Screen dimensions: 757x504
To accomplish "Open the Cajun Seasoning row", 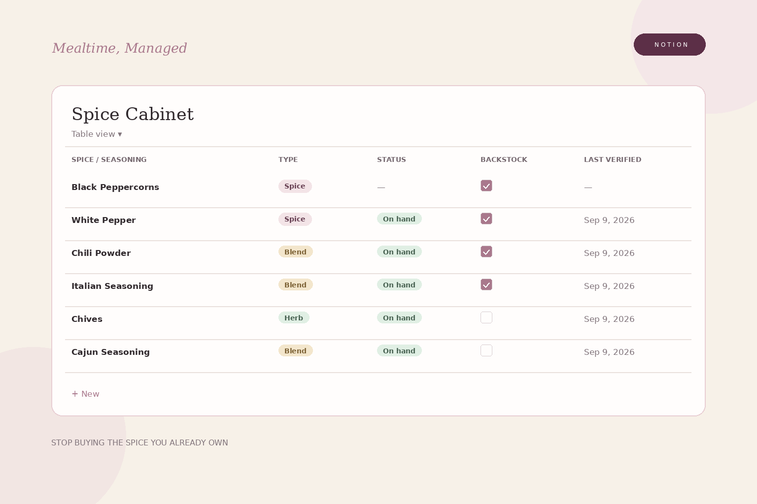I will 378,356.
